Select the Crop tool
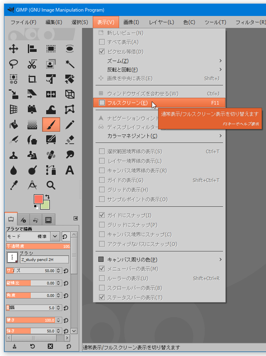Viewport: 266px width, 356px height. tap(32, 79)
